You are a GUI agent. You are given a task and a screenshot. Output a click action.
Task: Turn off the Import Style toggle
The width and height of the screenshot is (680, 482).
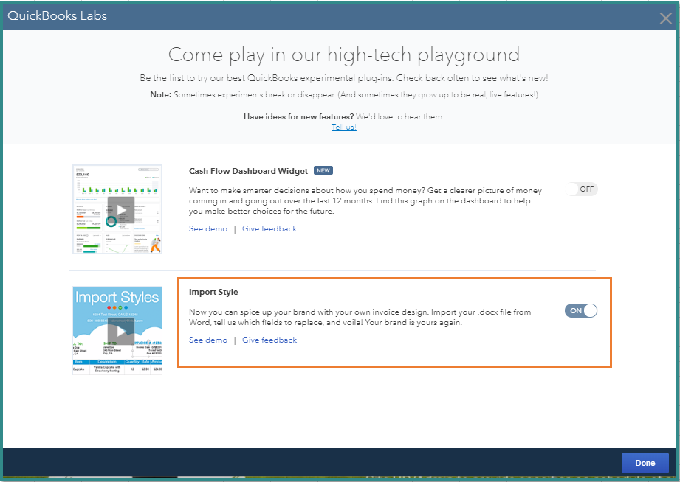(581, 310)
